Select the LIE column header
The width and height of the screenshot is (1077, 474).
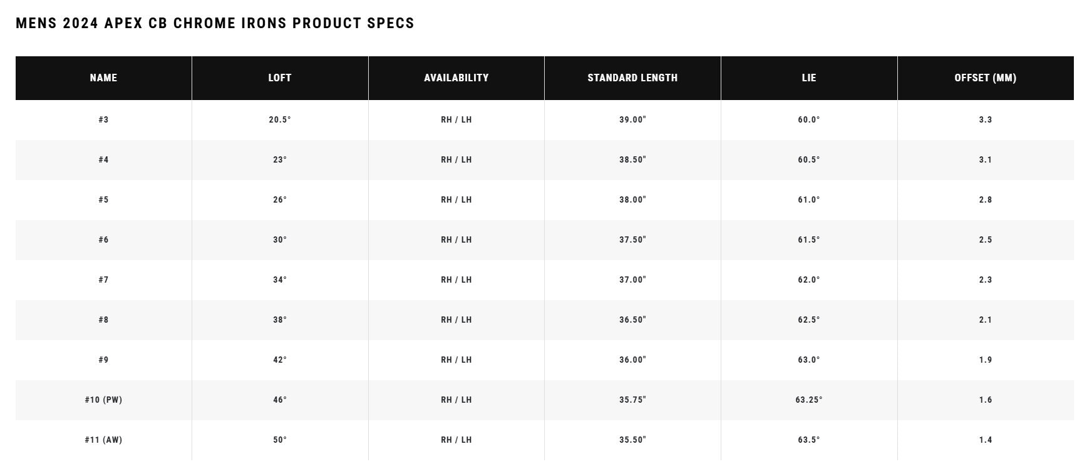point(809,78)
